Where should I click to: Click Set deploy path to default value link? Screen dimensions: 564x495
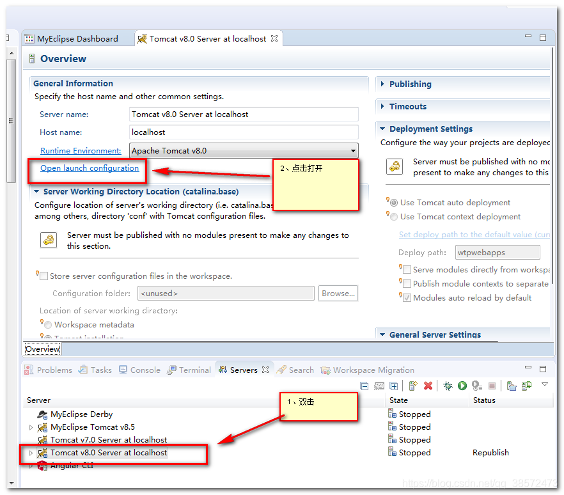tap(474, 235)
